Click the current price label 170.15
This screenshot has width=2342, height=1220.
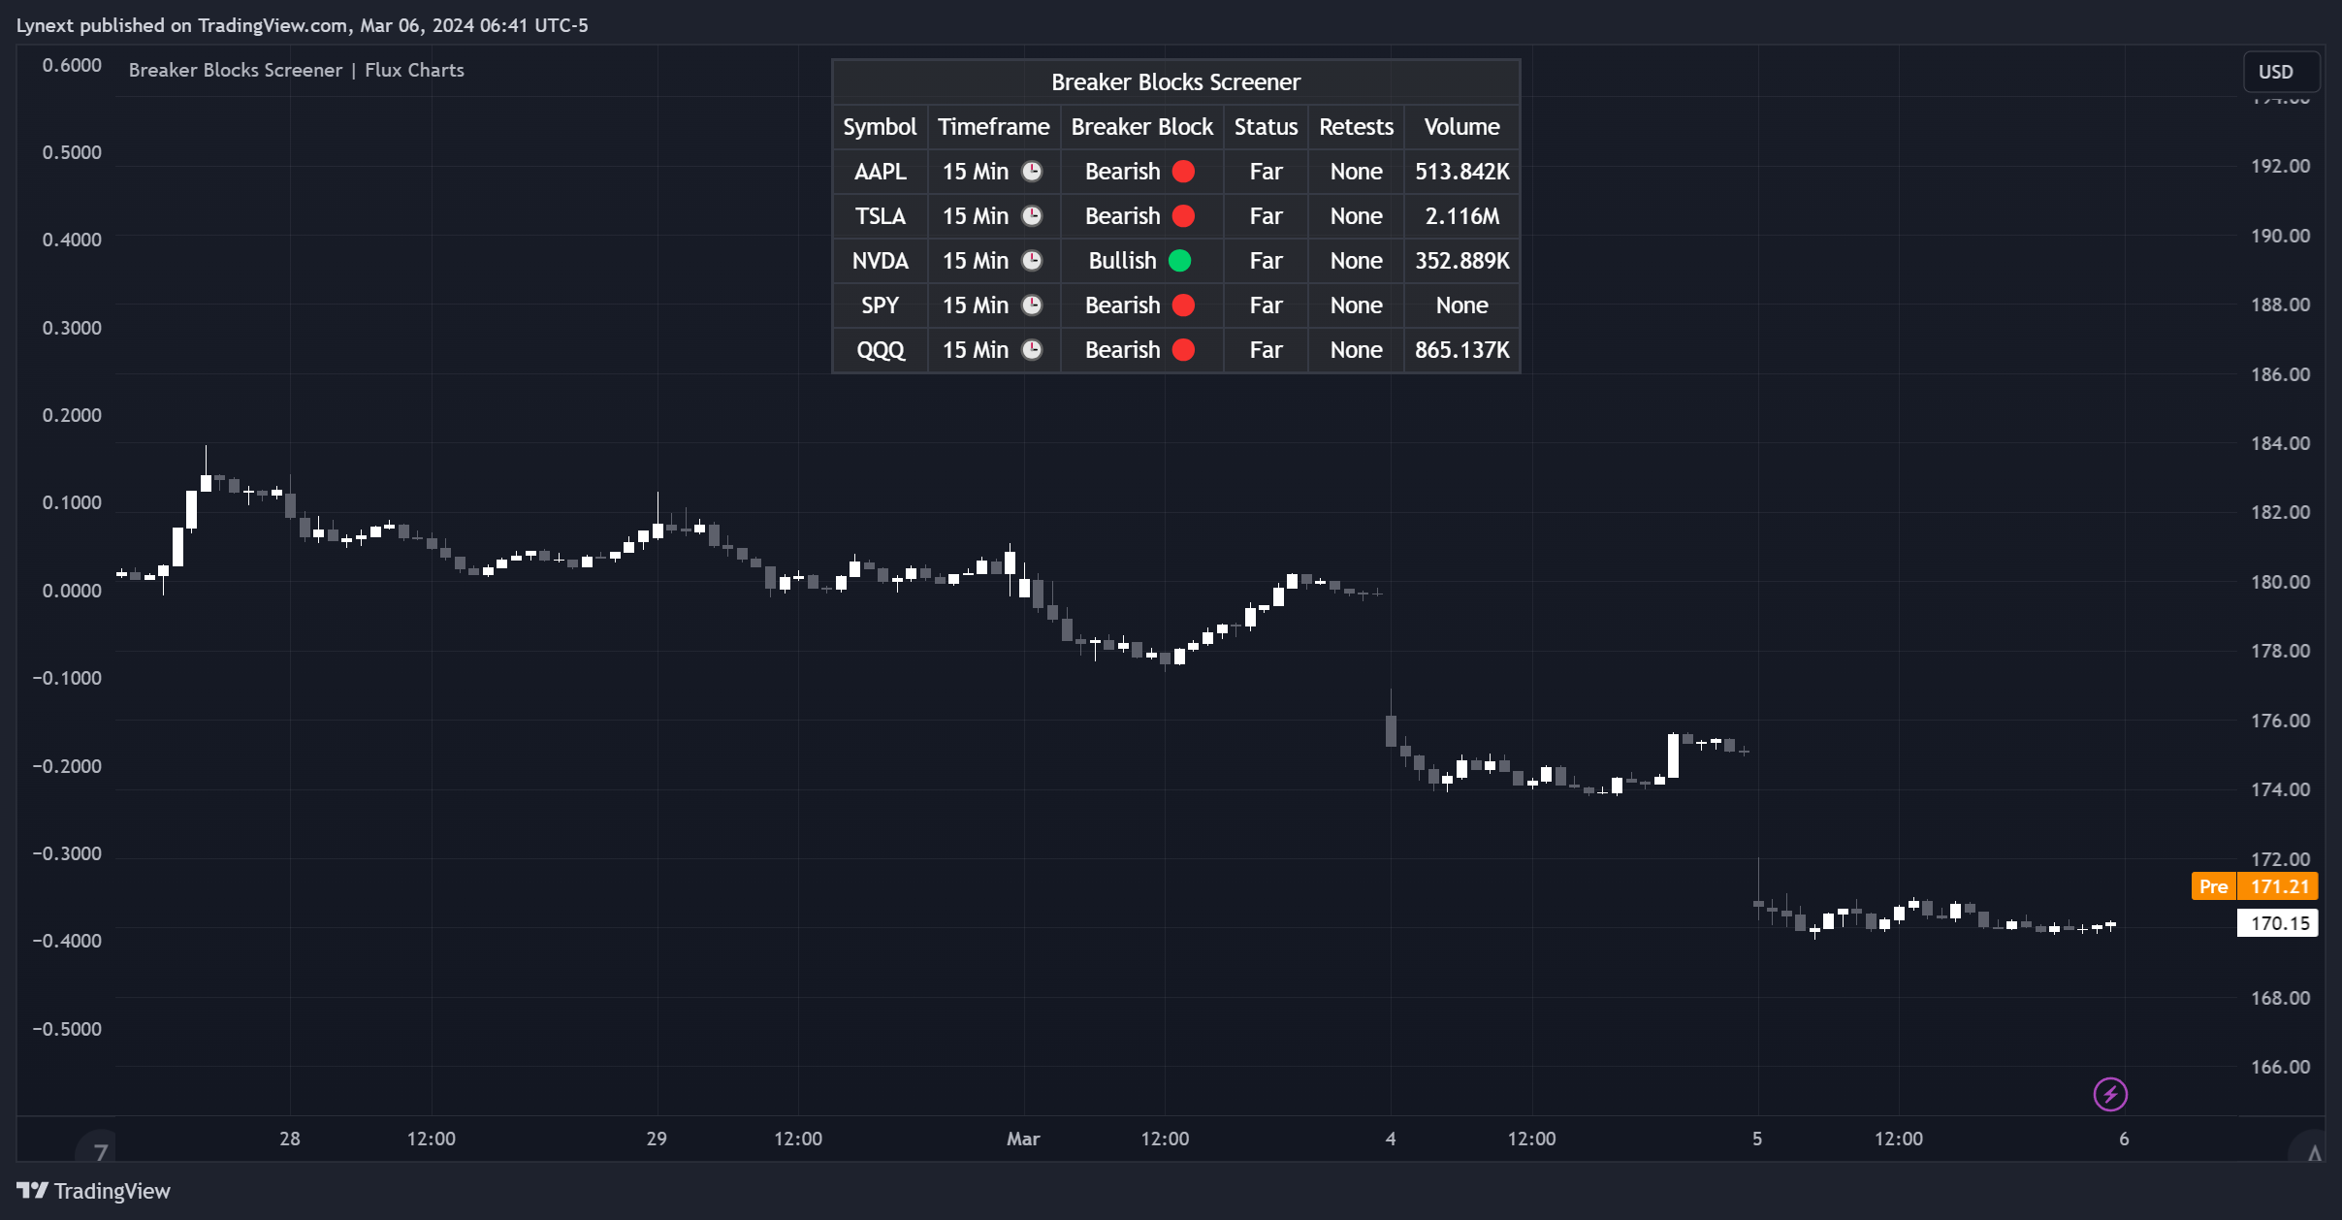click(x=2277, y=922)
